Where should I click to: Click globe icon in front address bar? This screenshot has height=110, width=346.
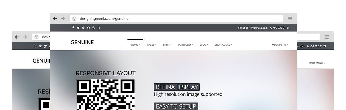[74, 19]
